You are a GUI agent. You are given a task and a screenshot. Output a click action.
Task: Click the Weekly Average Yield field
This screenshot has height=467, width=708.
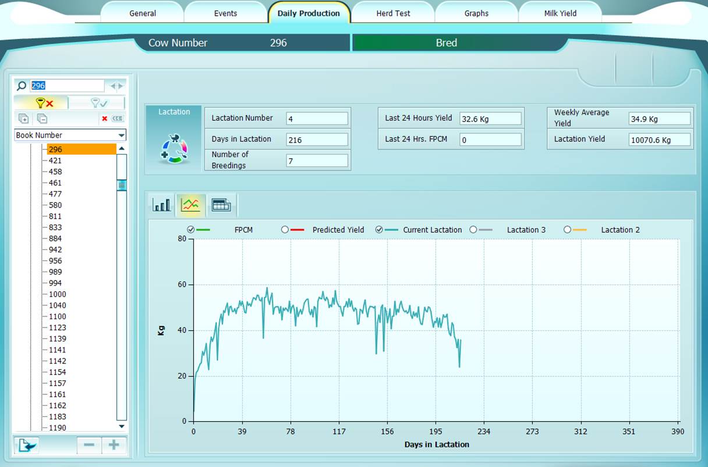[x=660, y=119]
